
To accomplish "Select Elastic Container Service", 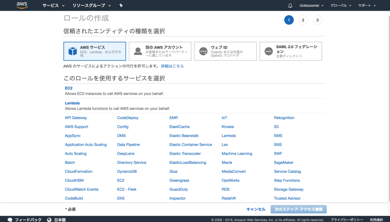I will click(190, 145).
